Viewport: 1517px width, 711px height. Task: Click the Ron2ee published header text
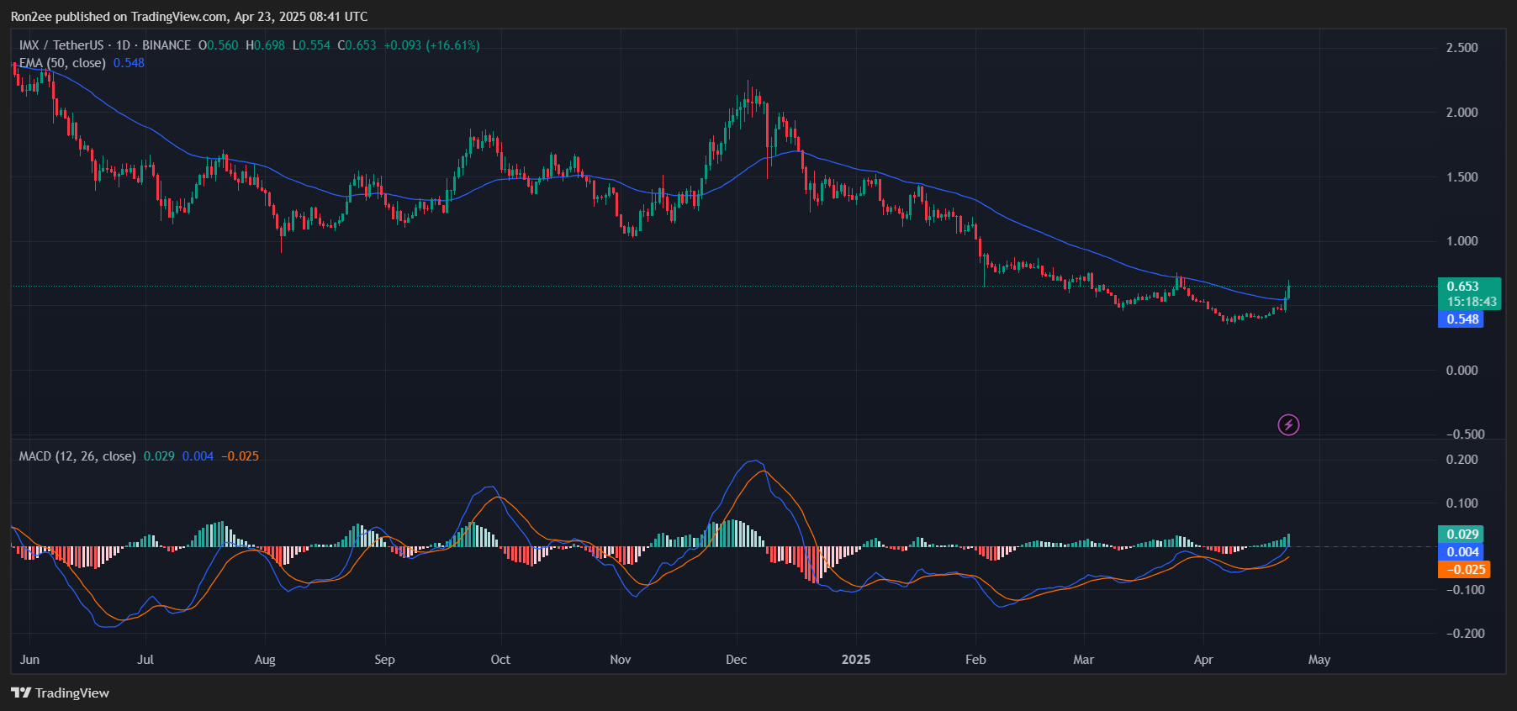[188, 17]
